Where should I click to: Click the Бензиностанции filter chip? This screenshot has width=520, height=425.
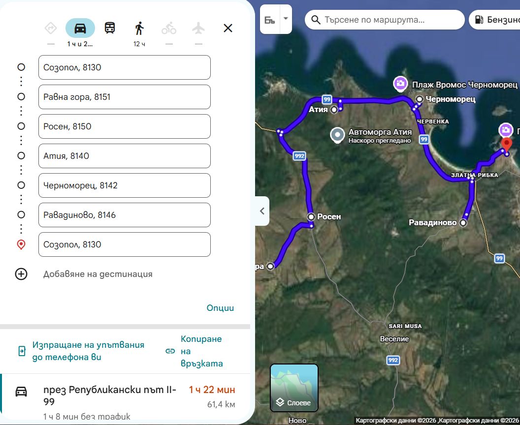[494, 20]
